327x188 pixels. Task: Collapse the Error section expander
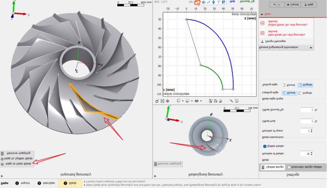262,14
